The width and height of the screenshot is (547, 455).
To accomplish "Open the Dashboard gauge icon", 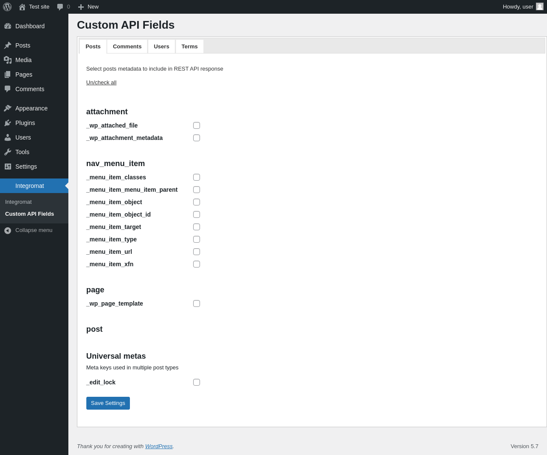I will [8, 26].
